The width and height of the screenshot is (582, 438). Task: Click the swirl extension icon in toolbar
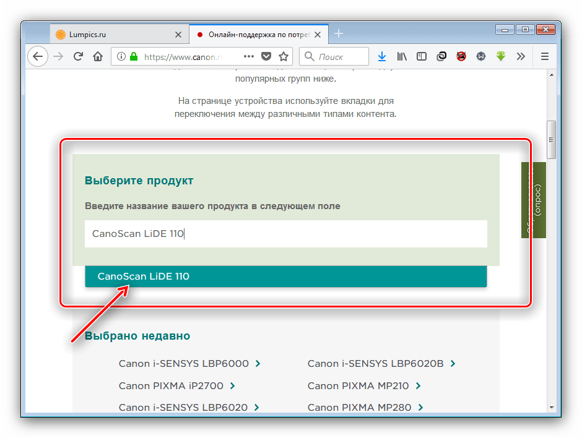(441, 56)
